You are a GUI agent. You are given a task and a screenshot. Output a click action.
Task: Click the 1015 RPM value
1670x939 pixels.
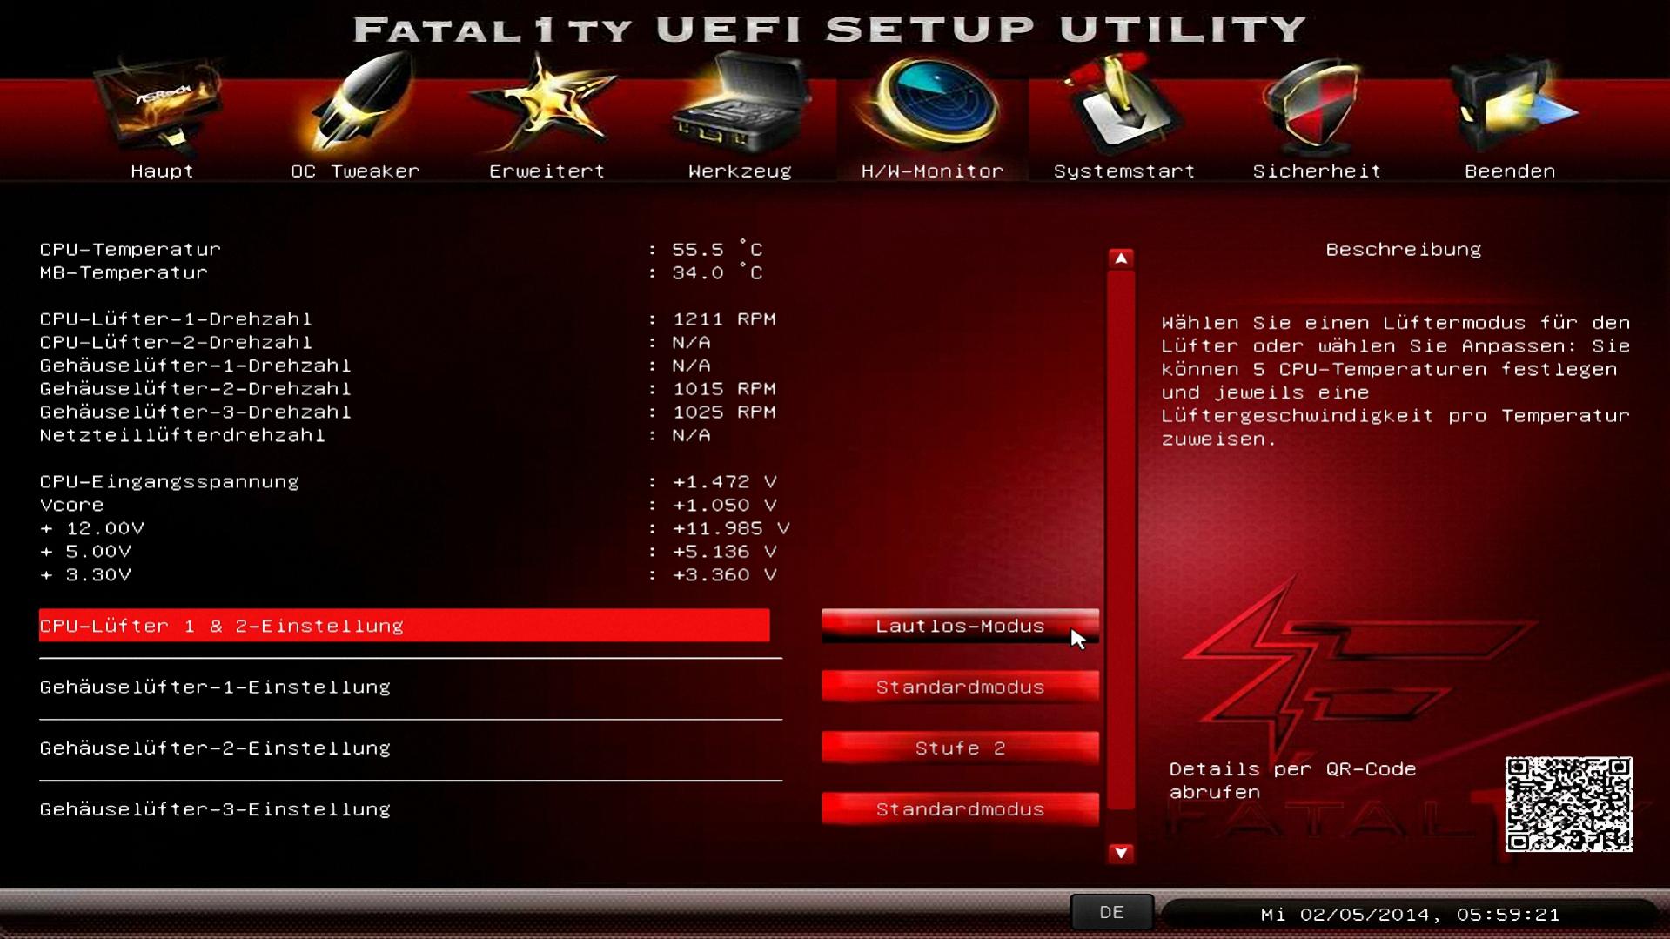[724, 389]
